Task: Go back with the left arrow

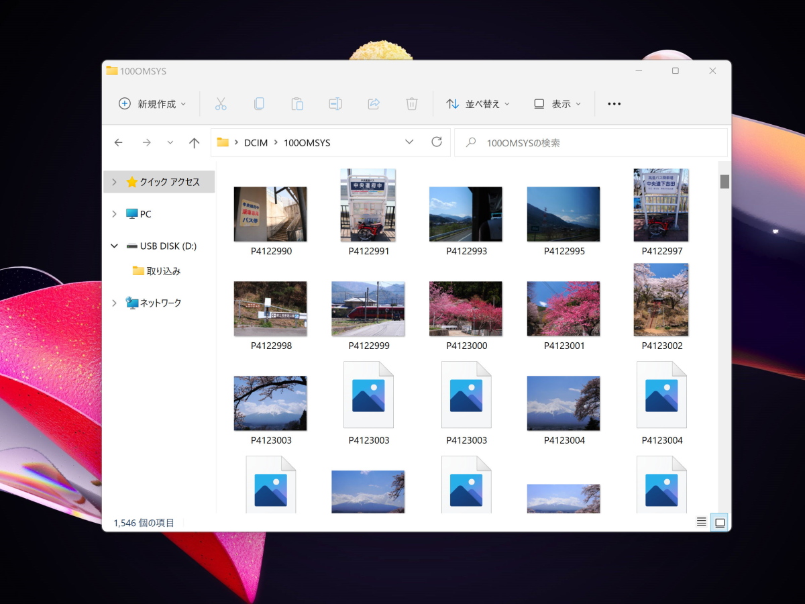Action: pyautogui.click(x=119, y=142)
